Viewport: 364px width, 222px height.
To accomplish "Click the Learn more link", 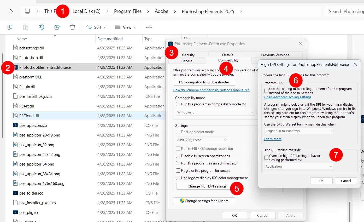I will click(x=273, y=139).
